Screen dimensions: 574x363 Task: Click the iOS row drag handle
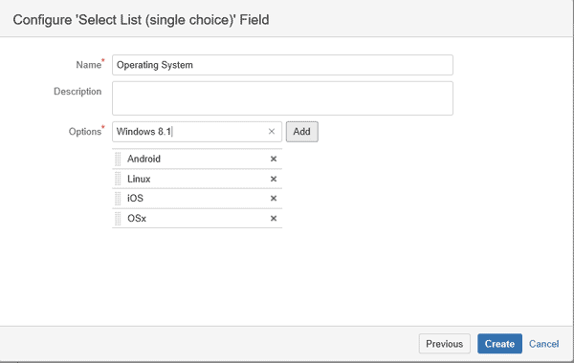(x=118, y=199)
